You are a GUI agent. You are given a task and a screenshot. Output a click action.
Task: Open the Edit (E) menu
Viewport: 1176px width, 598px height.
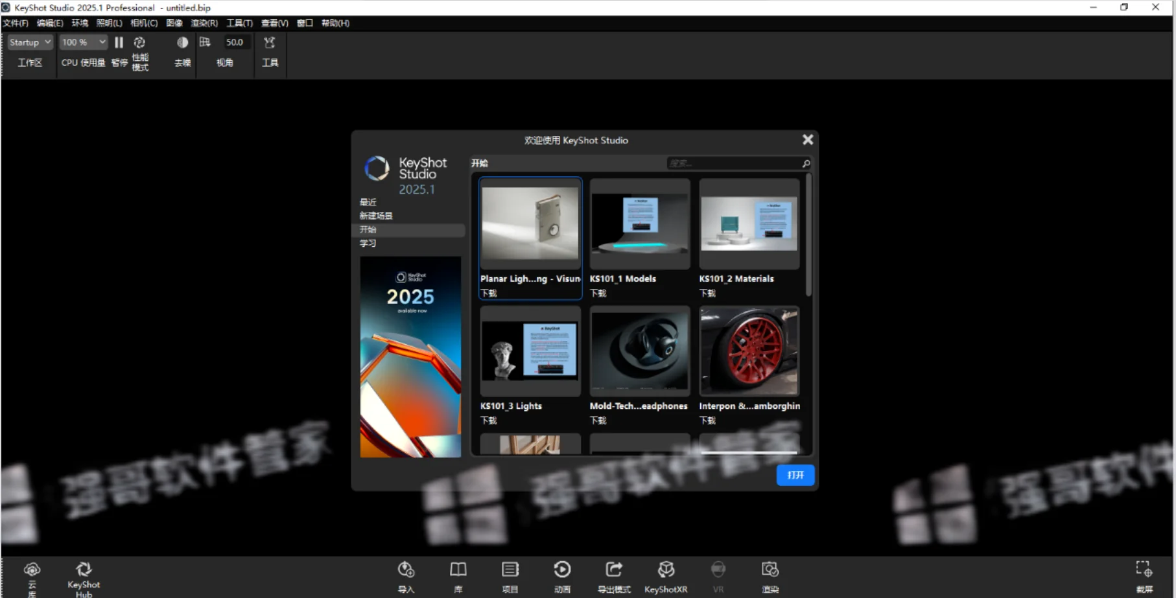(50, 23)
